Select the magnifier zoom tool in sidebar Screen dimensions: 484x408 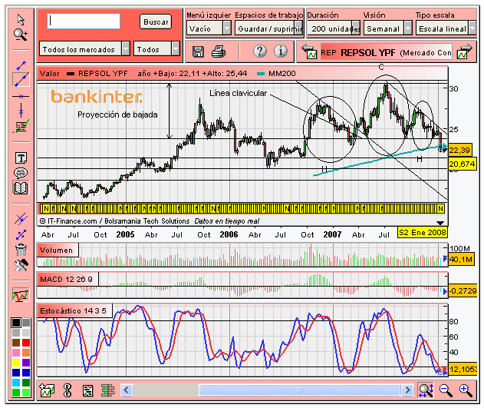[21, 35]
